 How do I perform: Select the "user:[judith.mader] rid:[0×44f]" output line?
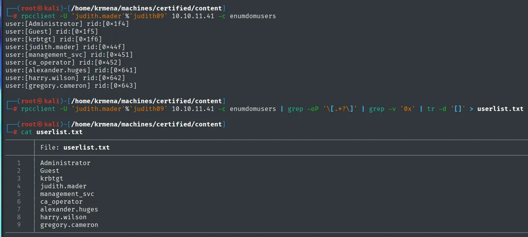tap(65, 47)
